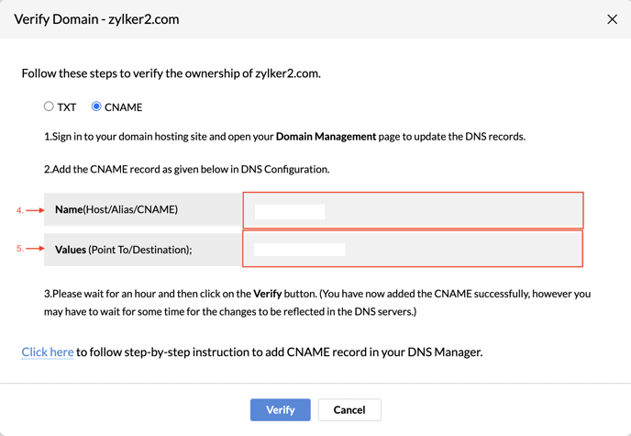Click the dialog title 'Verify Domain - zylker2.com'

[96, 19]
